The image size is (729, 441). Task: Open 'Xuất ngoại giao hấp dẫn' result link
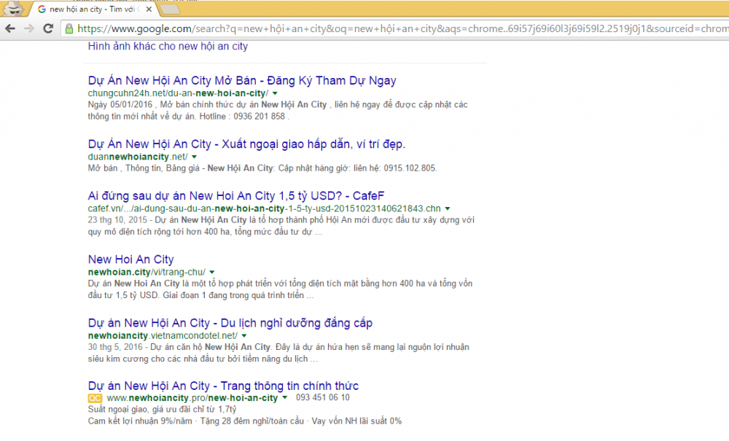pyautogui.click(x=246, y=144)
